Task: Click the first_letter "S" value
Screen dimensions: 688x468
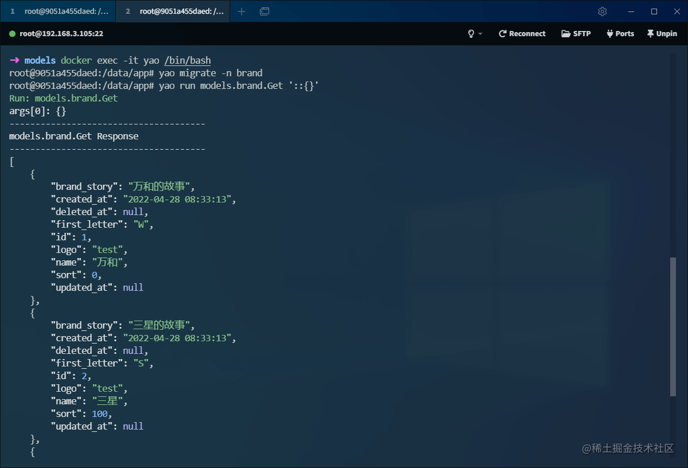Action: point(141,364)
